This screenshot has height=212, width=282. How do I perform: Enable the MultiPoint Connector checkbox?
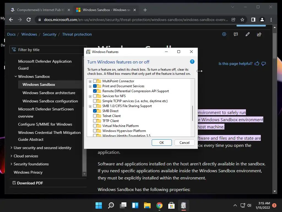[95, 81]
